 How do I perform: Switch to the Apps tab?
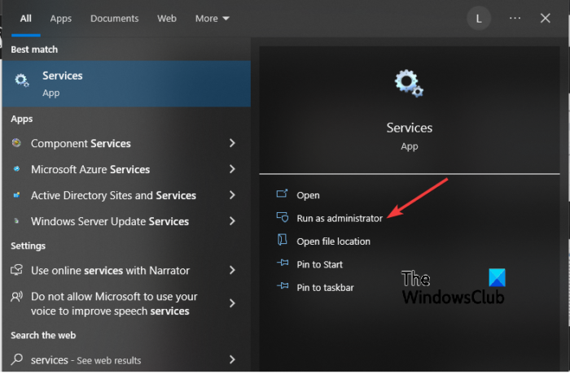tap(61, 19)
